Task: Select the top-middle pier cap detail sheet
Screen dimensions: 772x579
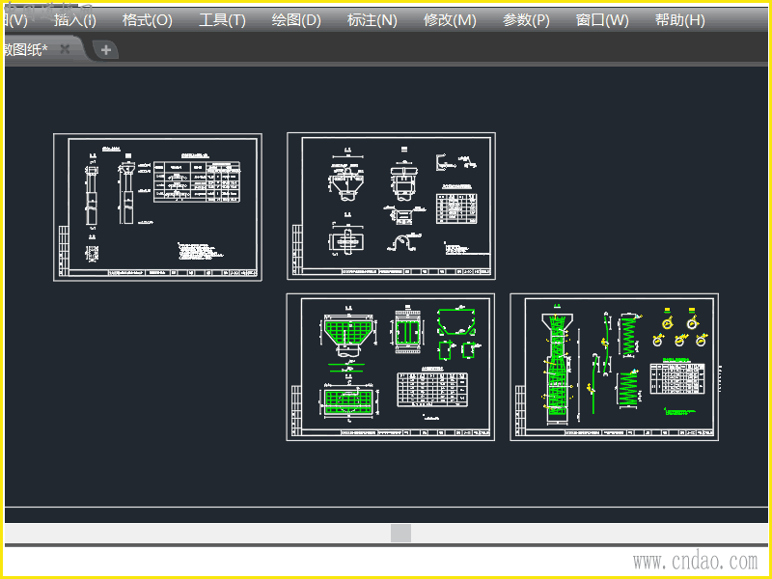Action: coord(392,206)
